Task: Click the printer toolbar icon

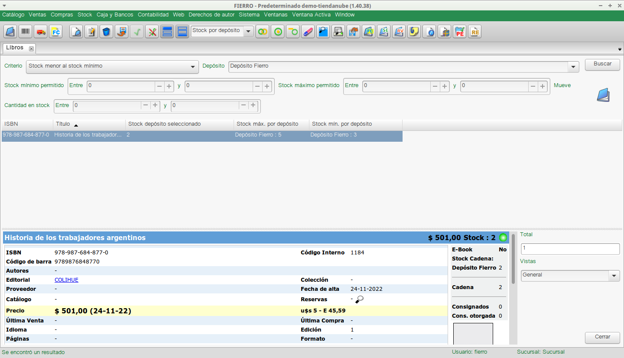Action: pyautogui.click(x=338, y=32)
